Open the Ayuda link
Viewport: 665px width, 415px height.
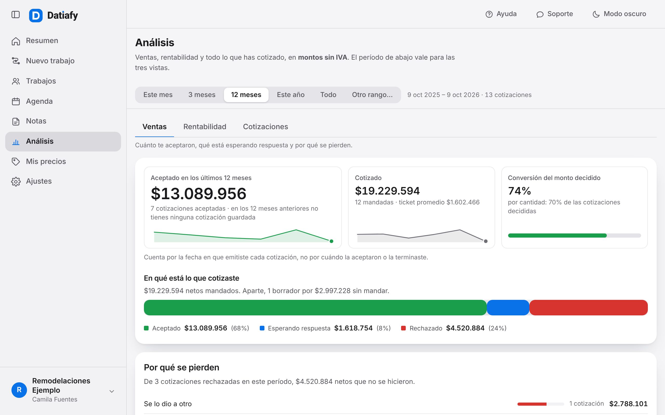click(501, 14)
